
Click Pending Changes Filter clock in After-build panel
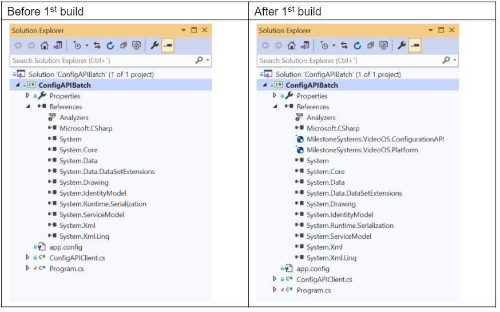[x=324, y=46]
